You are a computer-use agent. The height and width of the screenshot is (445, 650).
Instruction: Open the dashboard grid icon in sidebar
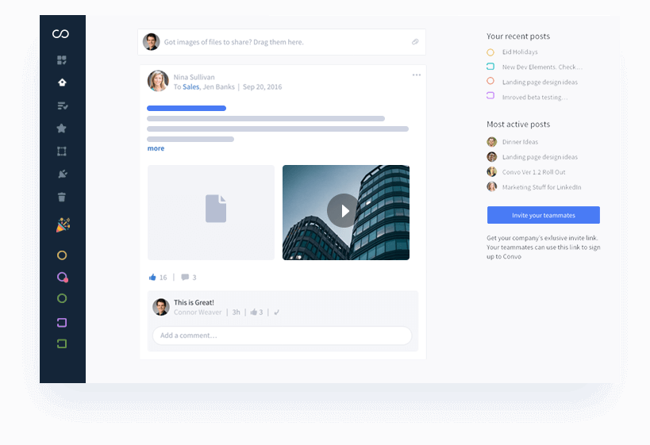point(62,60)
